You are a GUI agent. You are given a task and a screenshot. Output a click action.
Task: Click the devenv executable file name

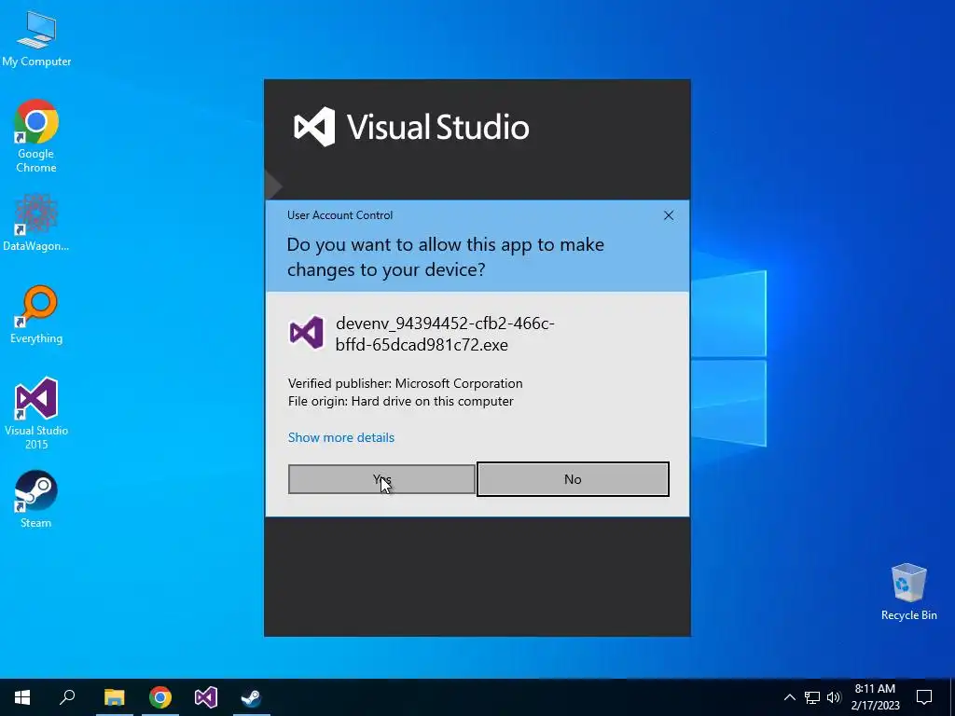coord(445,334)
